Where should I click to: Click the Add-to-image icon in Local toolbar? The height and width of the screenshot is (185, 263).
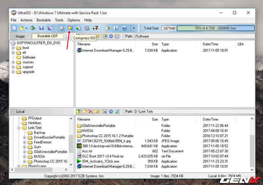(x=105, y=111)
